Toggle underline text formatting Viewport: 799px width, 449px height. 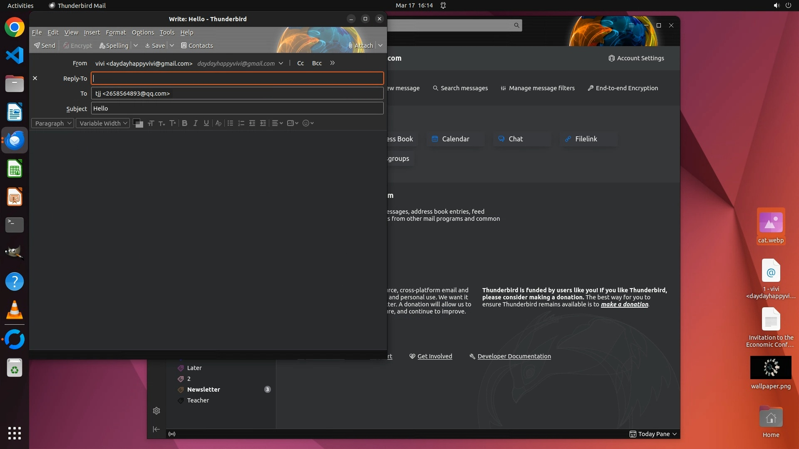[206, 123]
